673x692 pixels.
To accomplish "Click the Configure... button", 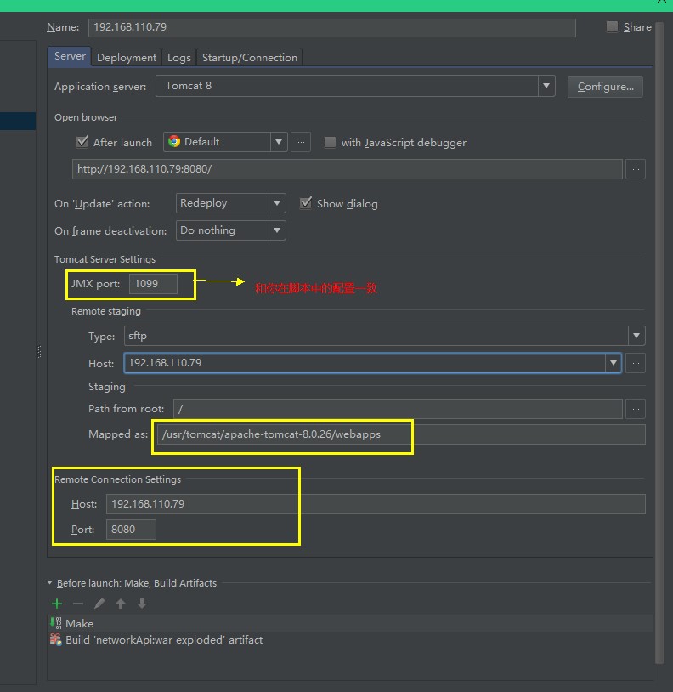I will [x=605, y=87].
